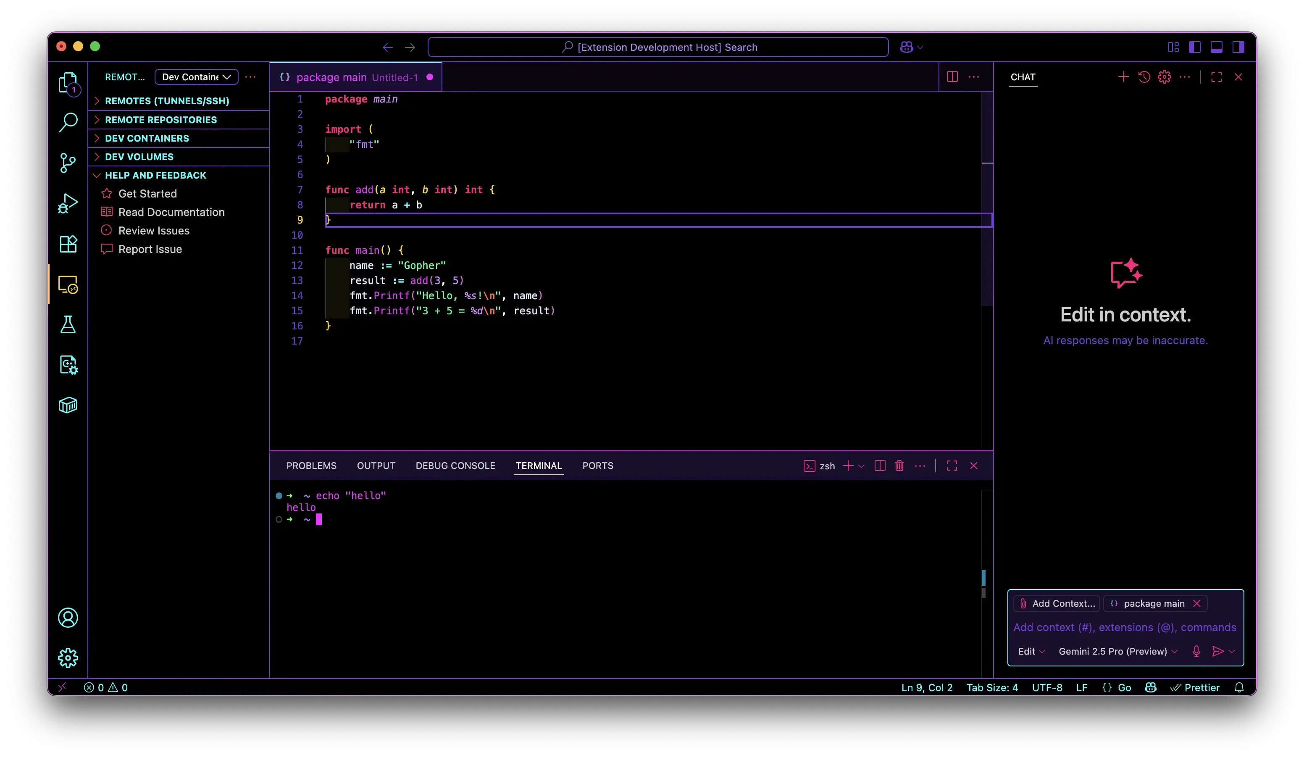Viewport: 1304px width, 758px height.
Task: Expand the Dev Volumes section
Action: pyautogui.click(x=139, y=157)
